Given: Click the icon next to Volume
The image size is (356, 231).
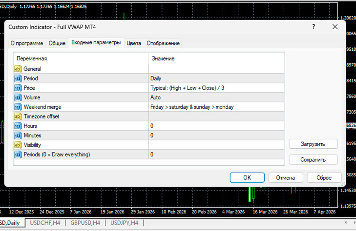Looking at the screenshot, I should [x=18, y=97].
